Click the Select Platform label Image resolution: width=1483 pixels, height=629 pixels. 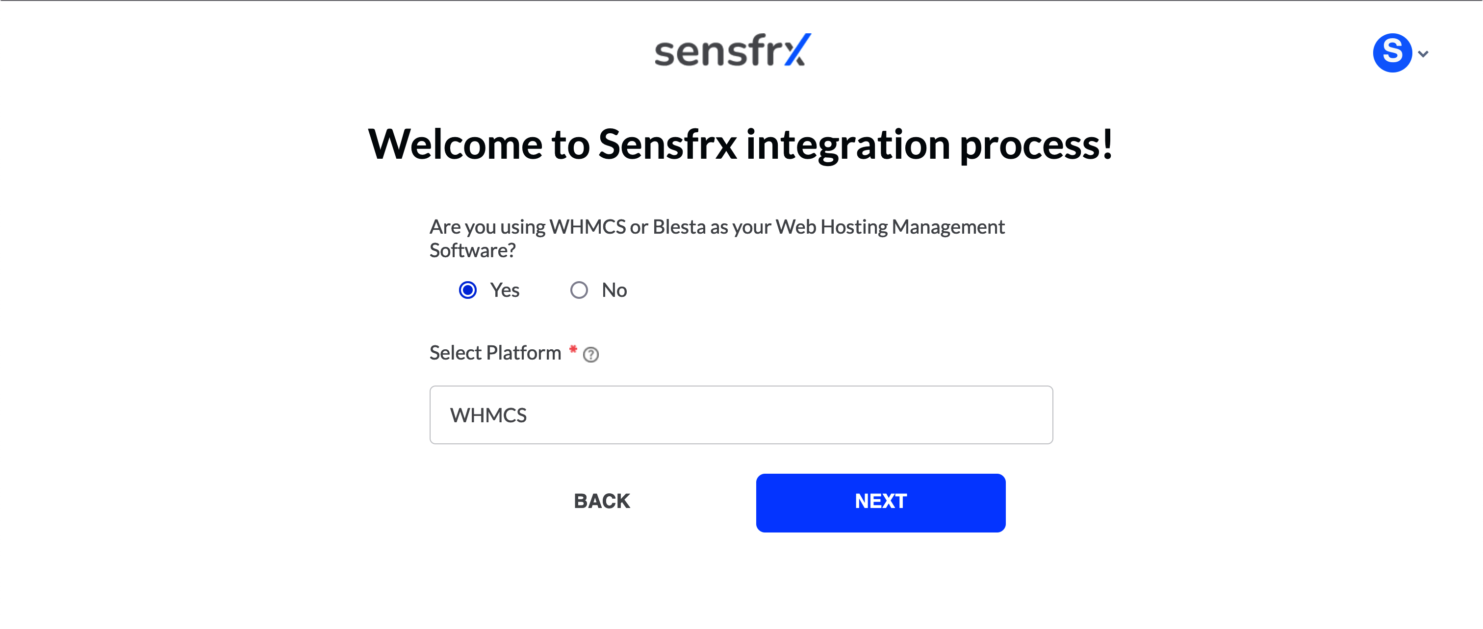point(495,352)
